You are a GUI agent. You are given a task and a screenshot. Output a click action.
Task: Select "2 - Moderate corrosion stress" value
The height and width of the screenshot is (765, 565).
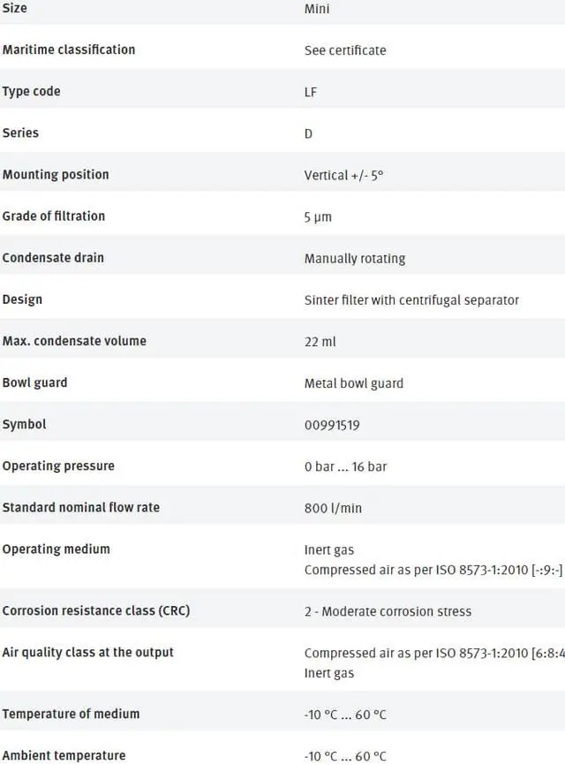[x=388, y=611]
